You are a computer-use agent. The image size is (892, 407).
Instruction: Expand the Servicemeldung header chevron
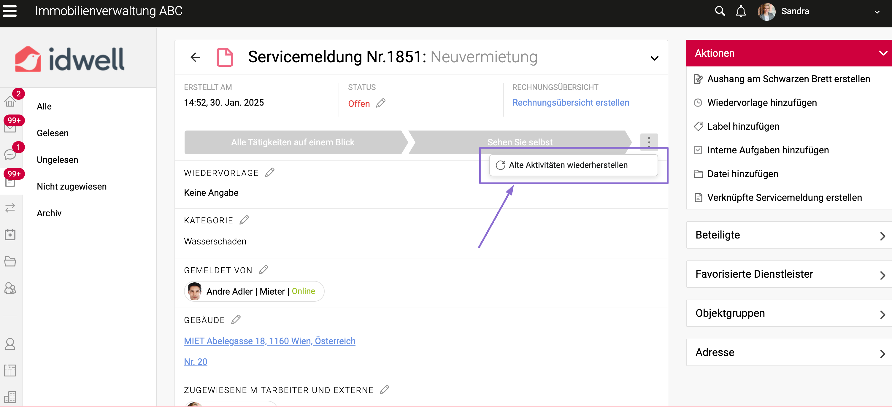[654, 58]
